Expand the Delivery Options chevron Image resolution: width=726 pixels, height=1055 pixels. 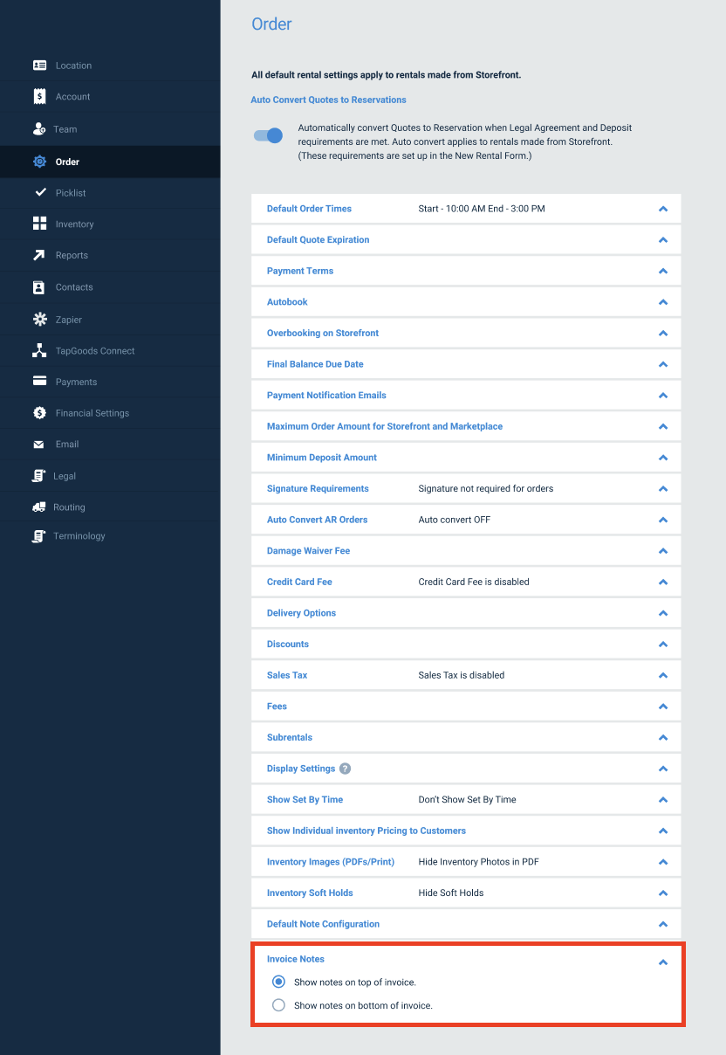tap(663, 613)
